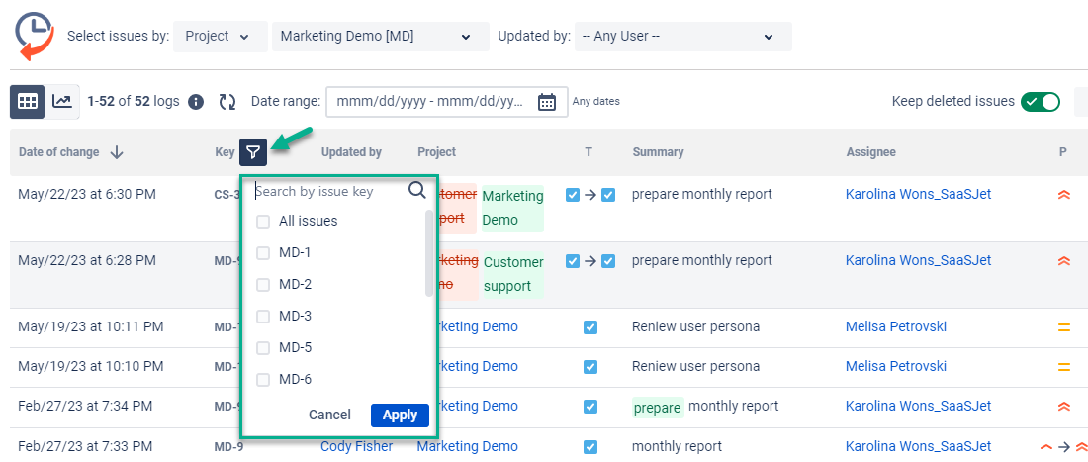
Task: Refresh the logs list
Action: (x=227, y=101)
